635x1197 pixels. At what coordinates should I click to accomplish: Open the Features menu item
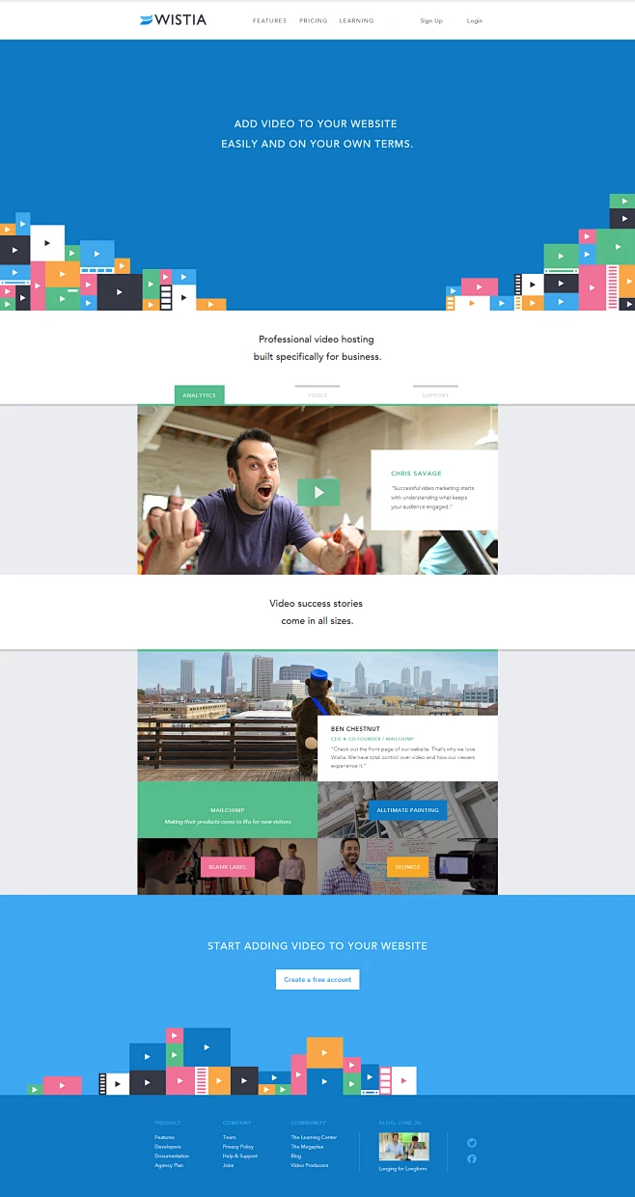click(x=269, y=20)
